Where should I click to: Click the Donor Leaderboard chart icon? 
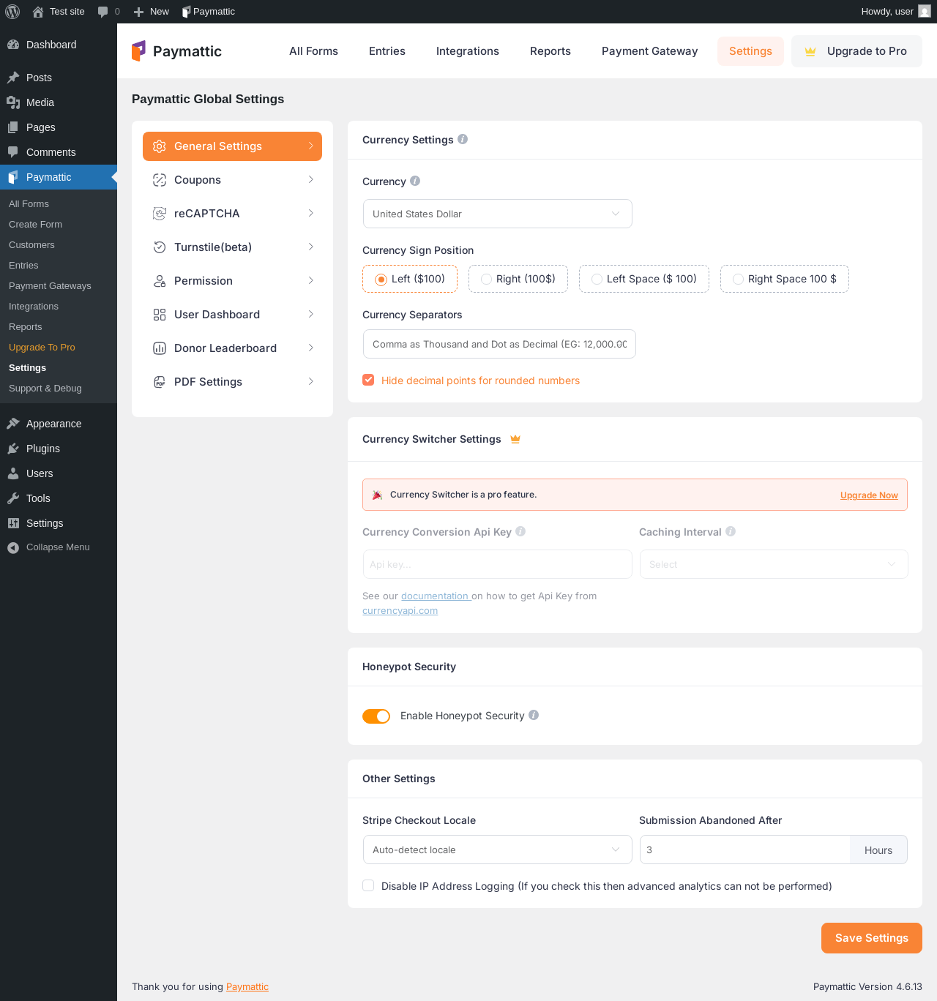point(160,348)
